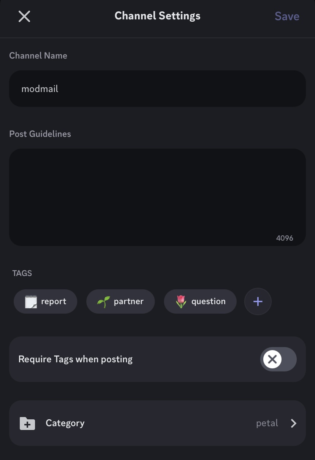Save the channel settings
Viewport: 315px width, 460px height.
click(287, 16)
